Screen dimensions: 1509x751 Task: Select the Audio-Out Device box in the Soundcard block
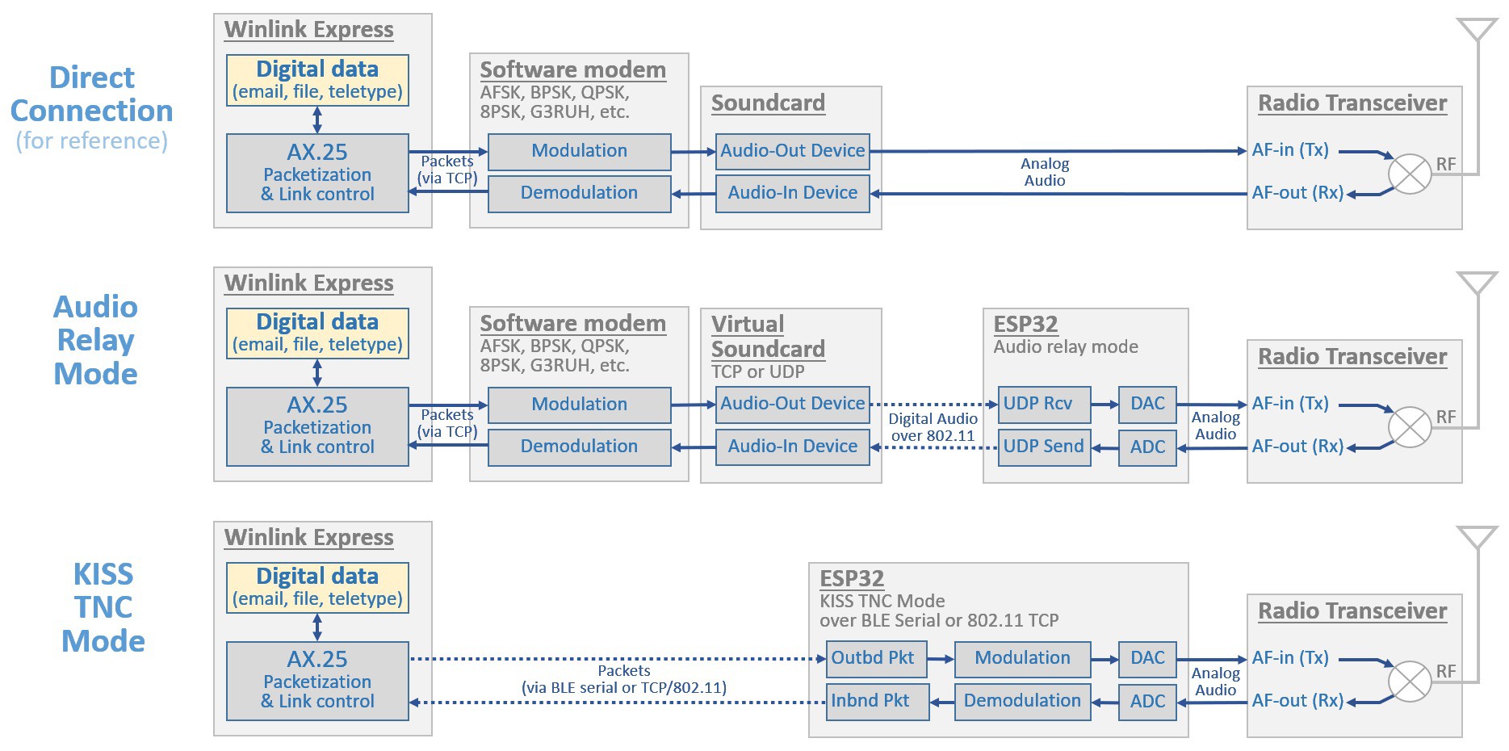(x=793, y=151)
